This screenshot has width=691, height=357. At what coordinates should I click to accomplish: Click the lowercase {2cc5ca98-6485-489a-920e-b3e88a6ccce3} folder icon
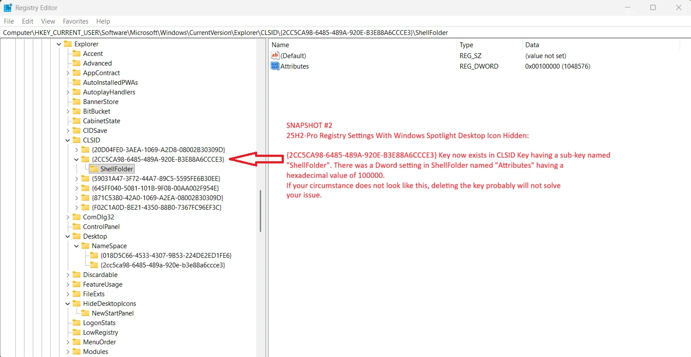coord(94,265)
